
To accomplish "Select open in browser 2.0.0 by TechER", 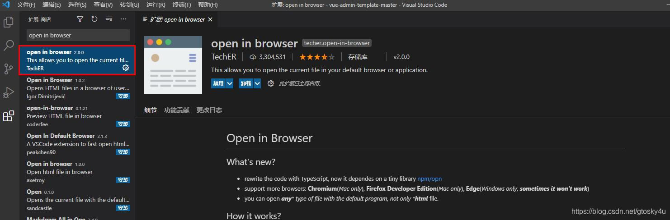I will click(77, 60).
